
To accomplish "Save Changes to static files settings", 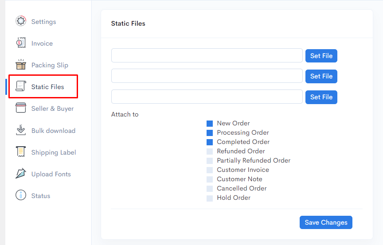I will (x=326, y=222).
